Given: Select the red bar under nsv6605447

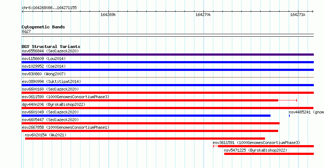Looking at the screenshot, I should (150, 123).
